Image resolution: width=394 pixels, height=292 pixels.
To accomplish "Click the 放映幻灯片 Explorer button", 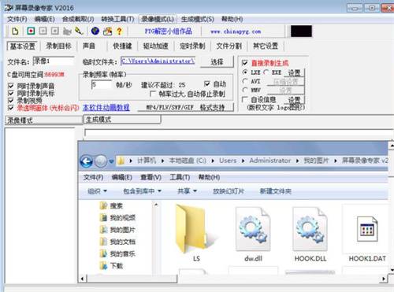I will coord(229,191).
